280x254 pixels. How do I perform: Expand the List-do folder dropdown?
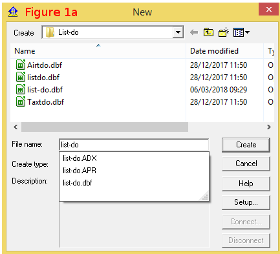178,32
